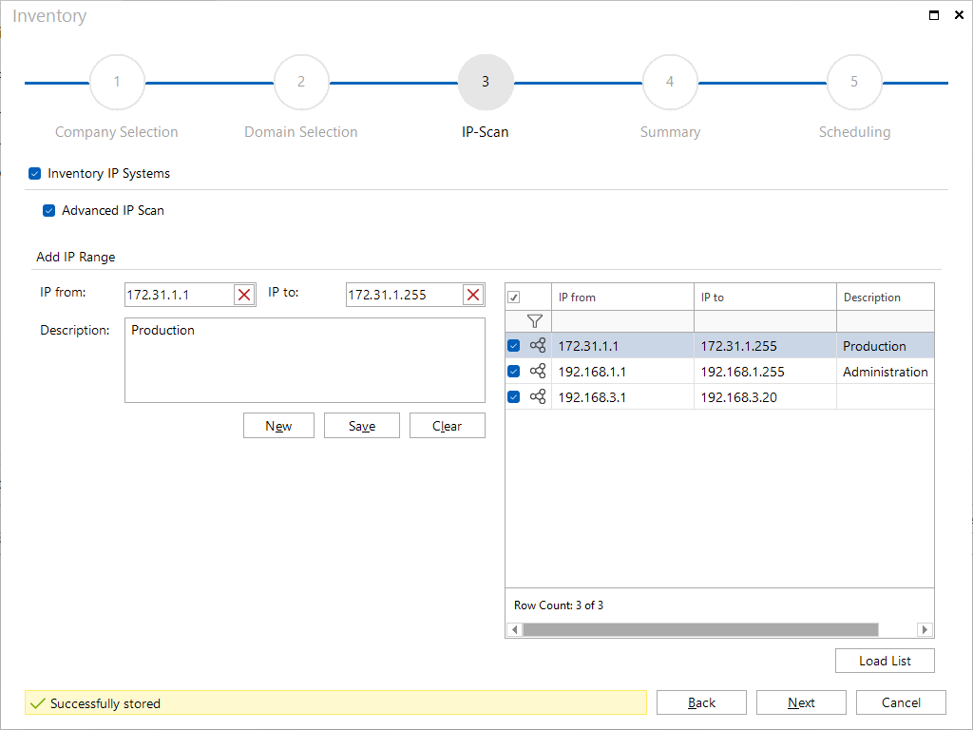This screenshot has width=973, height=730.
Task: Uncheck Inventory IP Systems checkbox
Action: [x=35, y=173]
